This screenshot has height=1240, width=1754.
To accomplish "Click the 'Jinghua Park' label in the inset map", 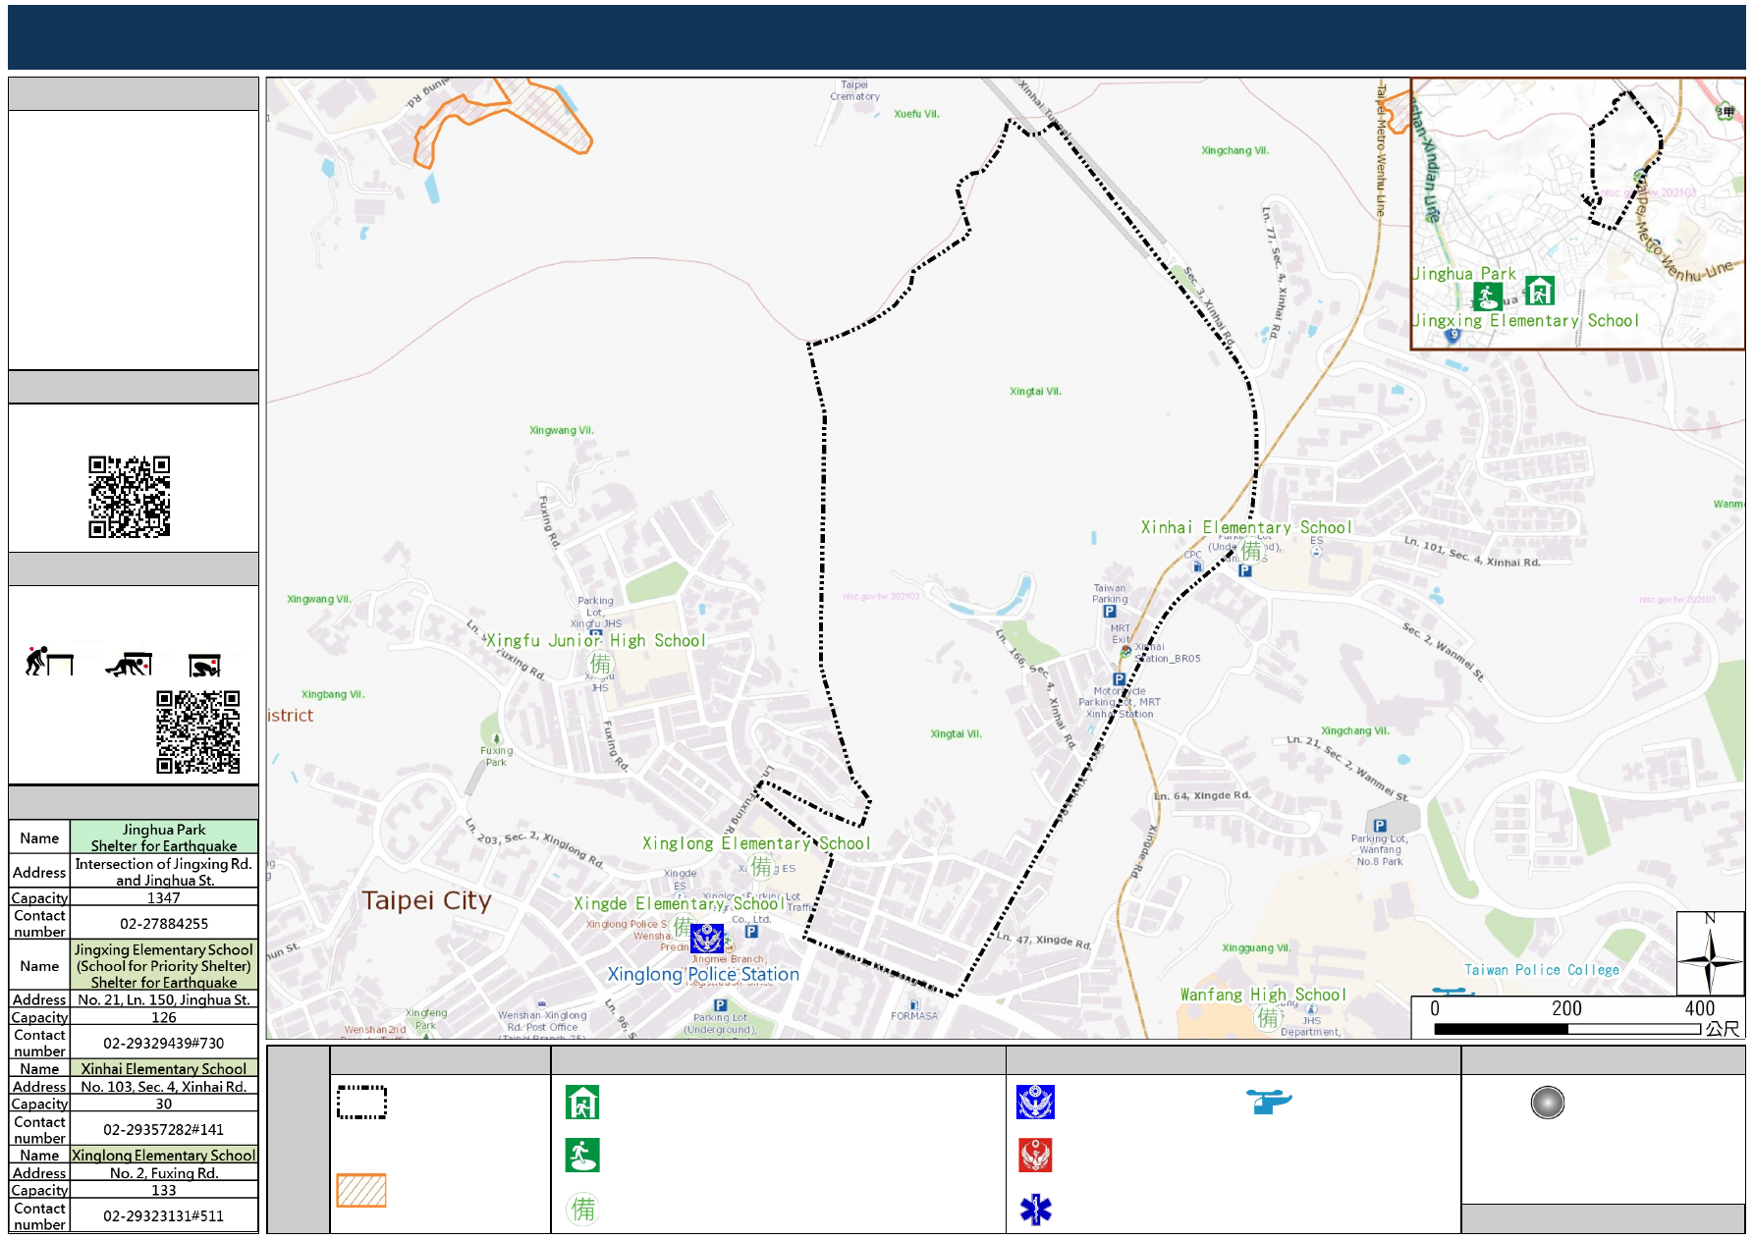I will 1464,274.
